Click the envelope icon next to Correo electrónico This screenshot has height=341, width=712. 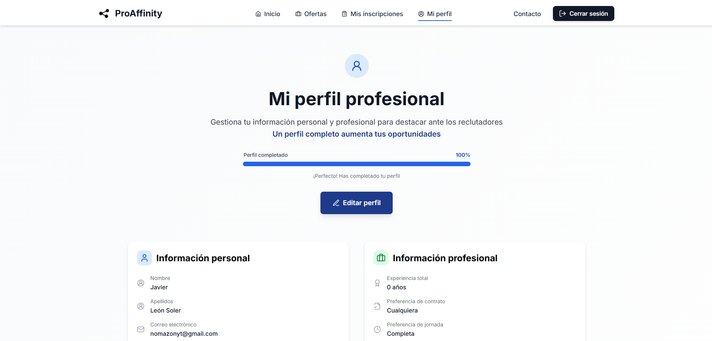(141, 329)
